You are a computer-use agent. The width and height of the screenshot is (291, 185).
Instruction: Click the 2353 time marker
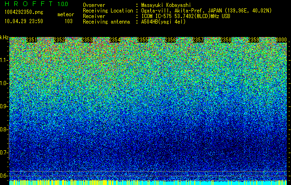point(87,40)
